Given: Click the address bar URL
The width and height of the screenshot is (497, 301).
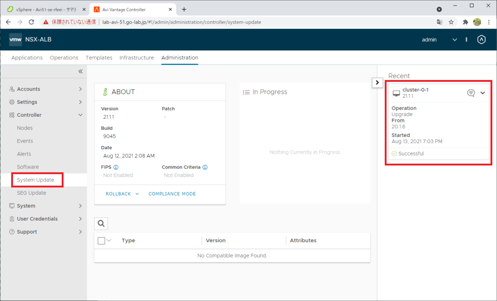Looking at the screenshot, I should click(182, 22).
